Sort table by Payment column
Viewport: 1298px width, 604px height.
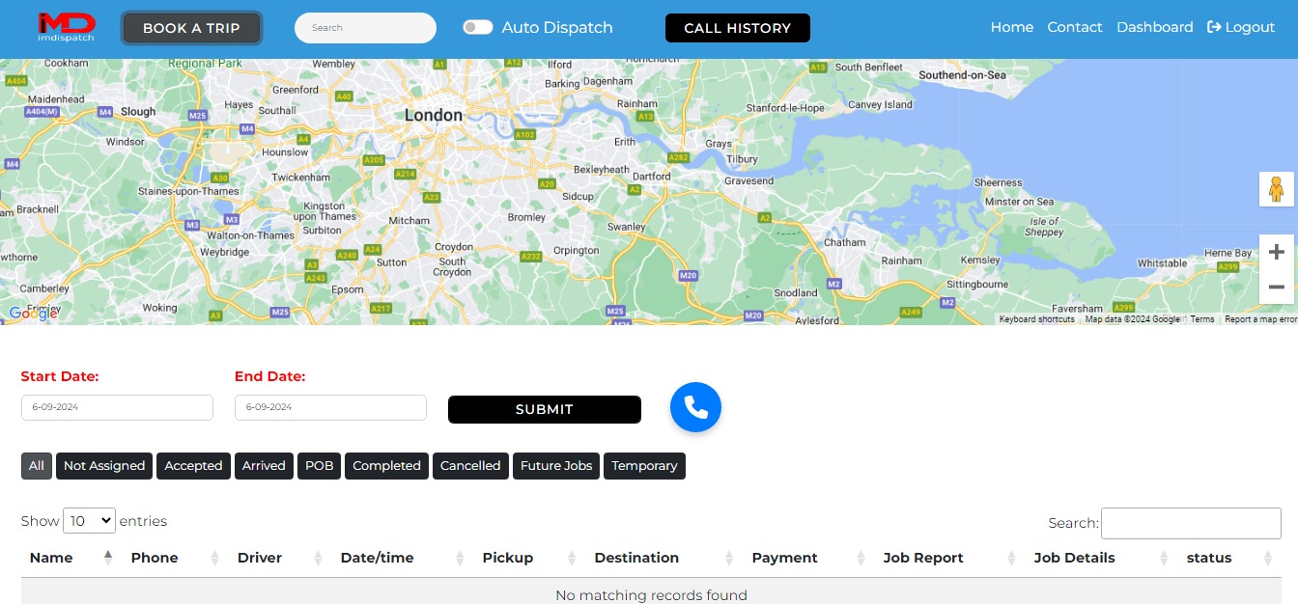pyautogui.click(x=809, y=558)
